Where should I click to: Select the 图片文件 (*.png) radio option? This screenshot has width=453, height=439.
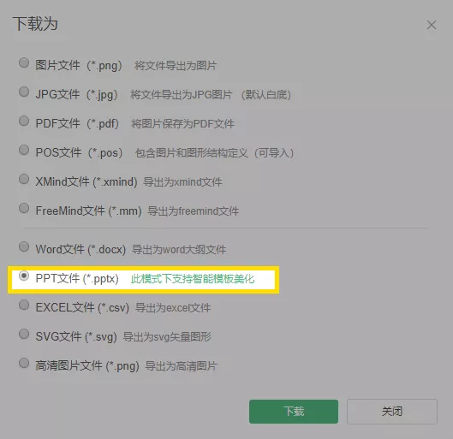pyautogui.click(x=24, y=62)
